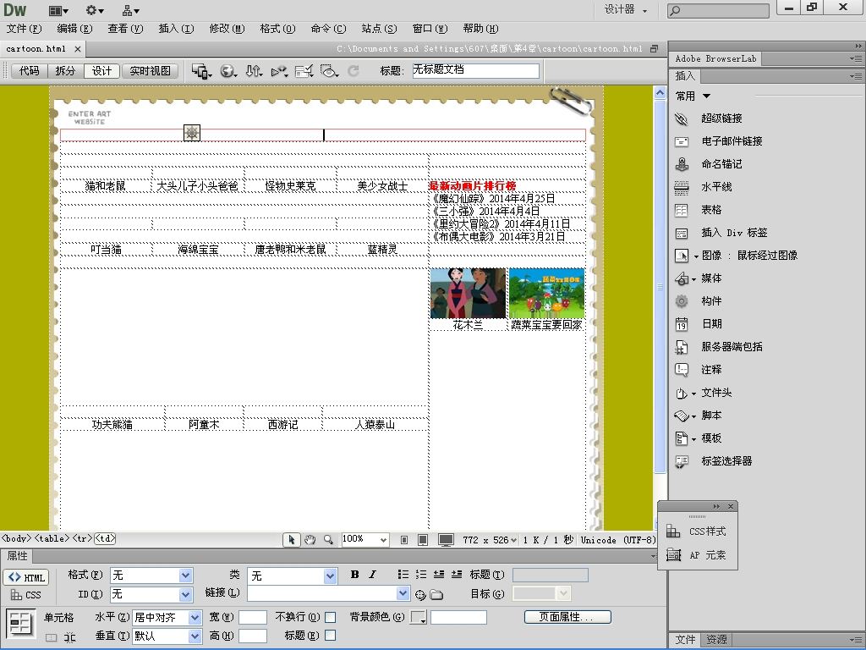Click the unordered list icon in Properties
The height and width of the screenshot is (650, 866).
(x=403, y=575)
